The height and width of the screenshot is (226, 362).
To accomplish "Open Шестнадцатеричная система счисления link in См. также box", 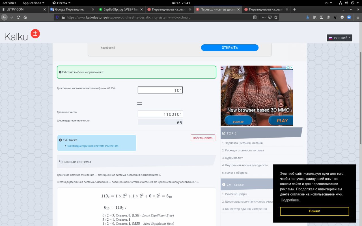I will point(93,146).
